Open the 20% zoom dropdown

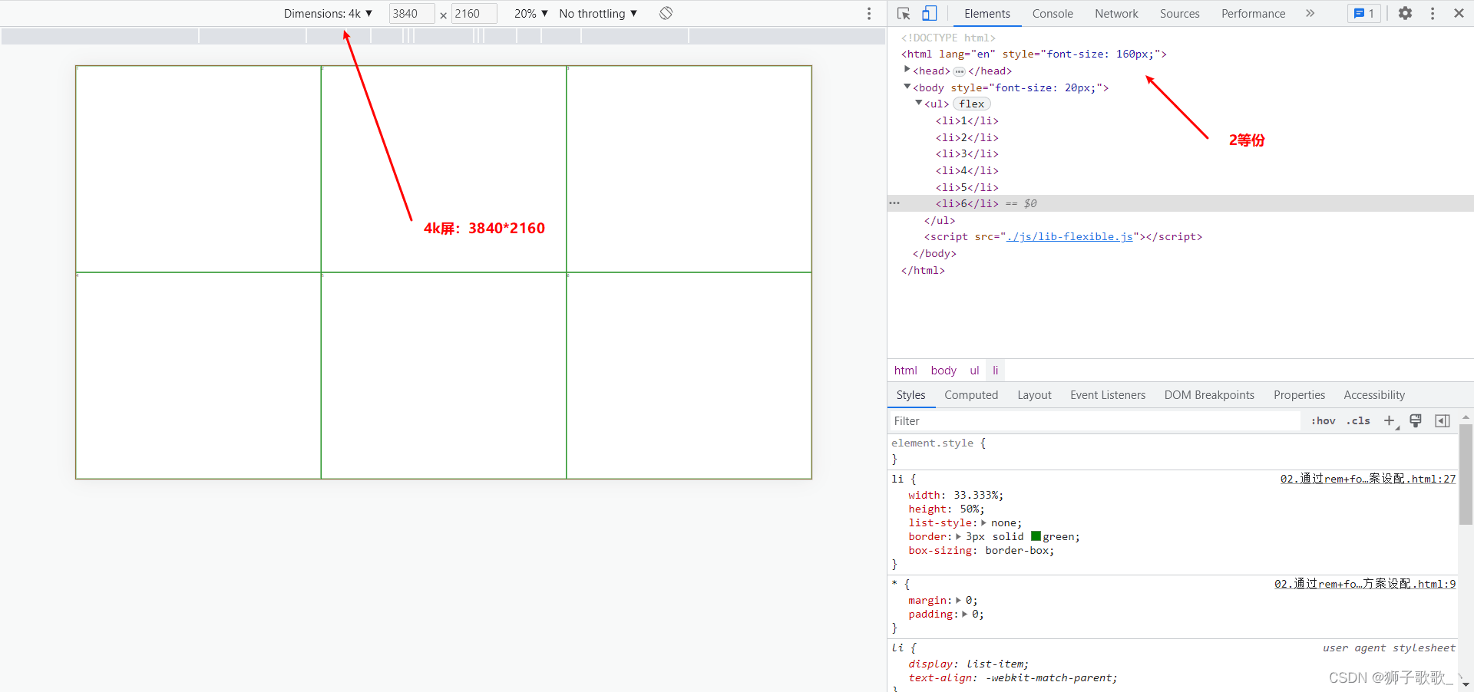click(x=531, y=13)
